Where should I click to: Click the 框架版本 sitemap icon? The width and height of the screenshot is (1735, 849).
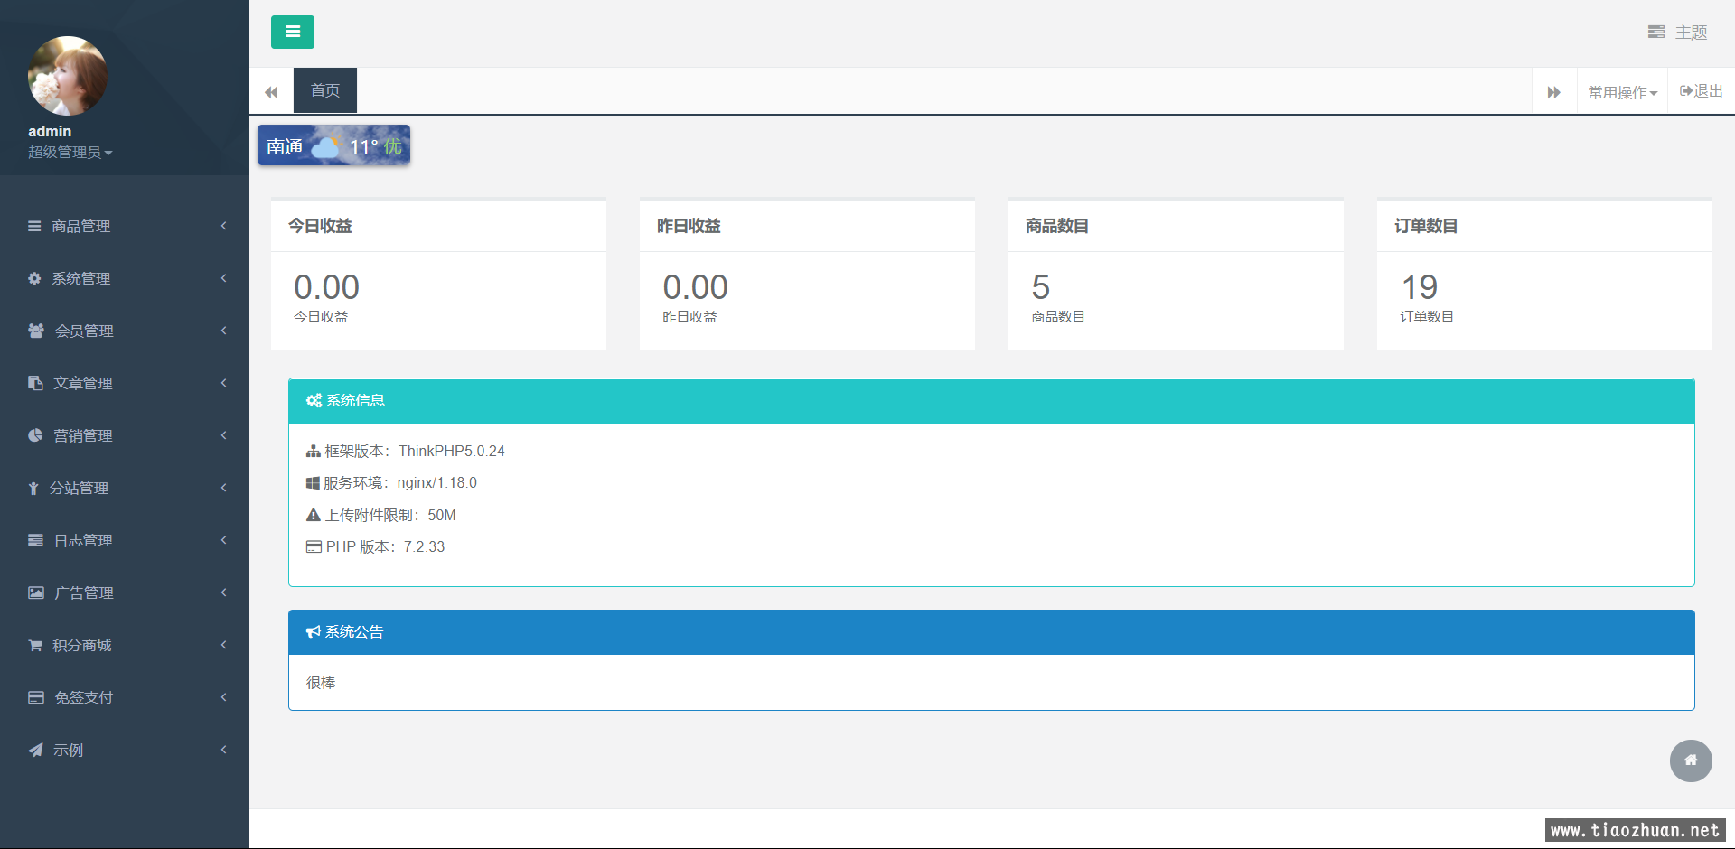pos(314,451)
